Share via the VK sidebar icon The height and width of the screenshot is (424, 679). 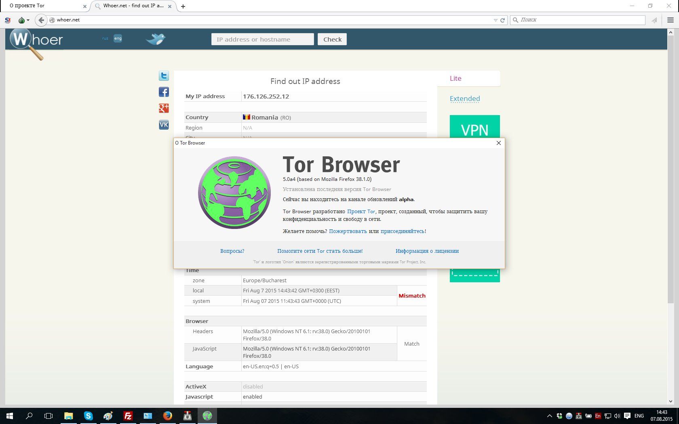[x=164, y=124]
